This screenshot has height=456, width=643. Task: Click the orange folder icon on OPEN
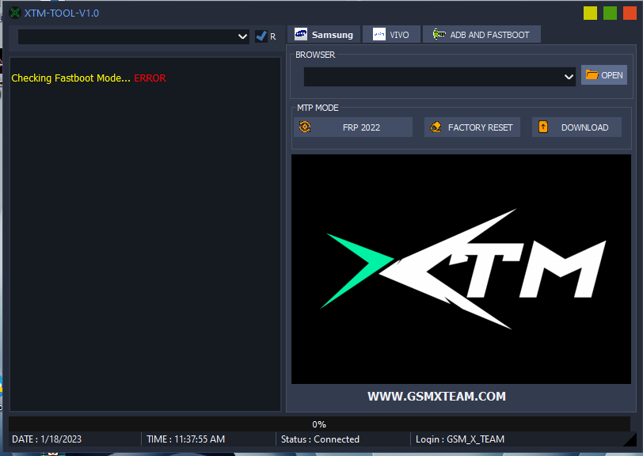[x=592, y=74]
